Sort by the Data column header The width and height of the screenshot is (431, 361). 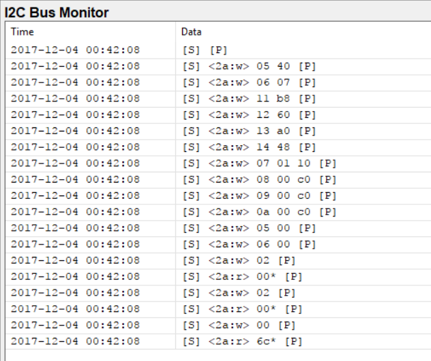click(191, 32)
